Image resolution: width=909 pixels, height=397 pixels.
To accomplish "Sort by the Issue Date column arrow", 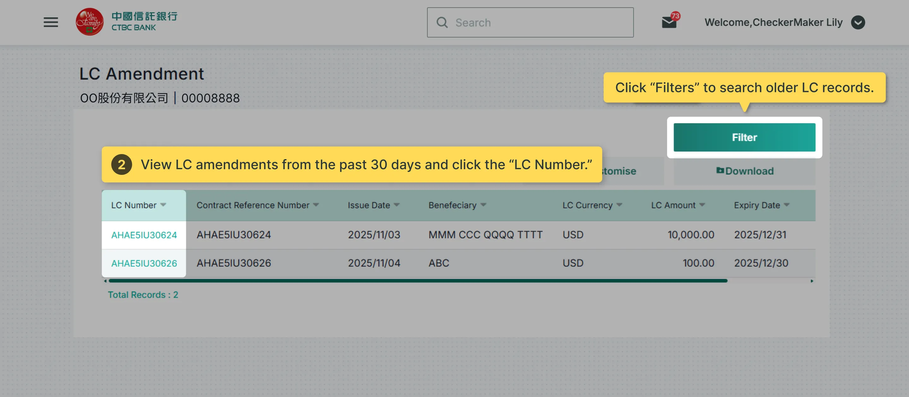I will click(397, 205).
